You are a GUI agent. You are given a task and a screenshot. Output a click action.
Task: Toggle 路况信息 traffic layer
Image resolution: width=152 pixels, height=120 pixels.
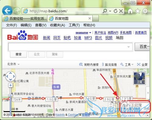coord(109,65)
